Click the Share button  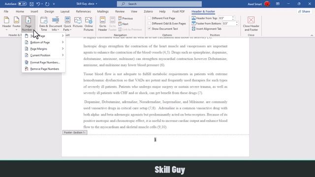[x=304, y=11]
